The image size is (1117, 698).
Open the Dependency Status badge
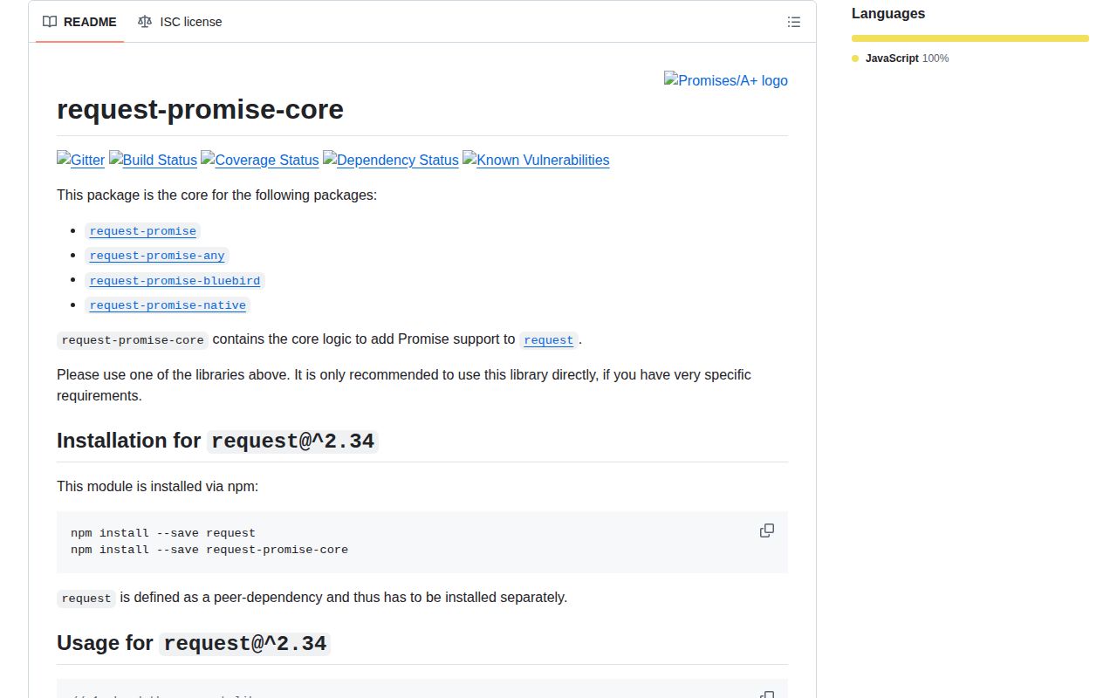(x=391, y=160)
